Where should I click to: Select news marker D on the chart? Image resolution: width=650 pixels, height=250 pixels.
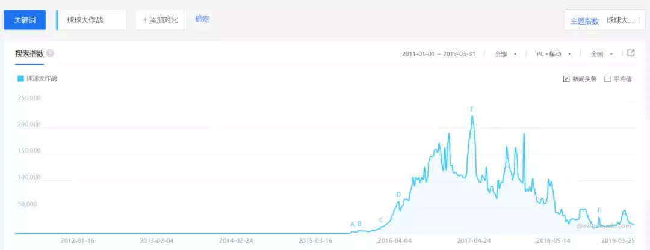pyautogui.click(x=398, y=195)
